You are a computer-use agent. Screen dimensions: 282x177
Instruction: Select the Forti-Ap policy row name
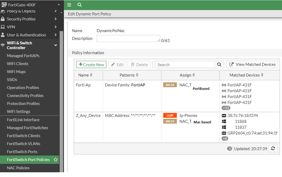point(83,85)
